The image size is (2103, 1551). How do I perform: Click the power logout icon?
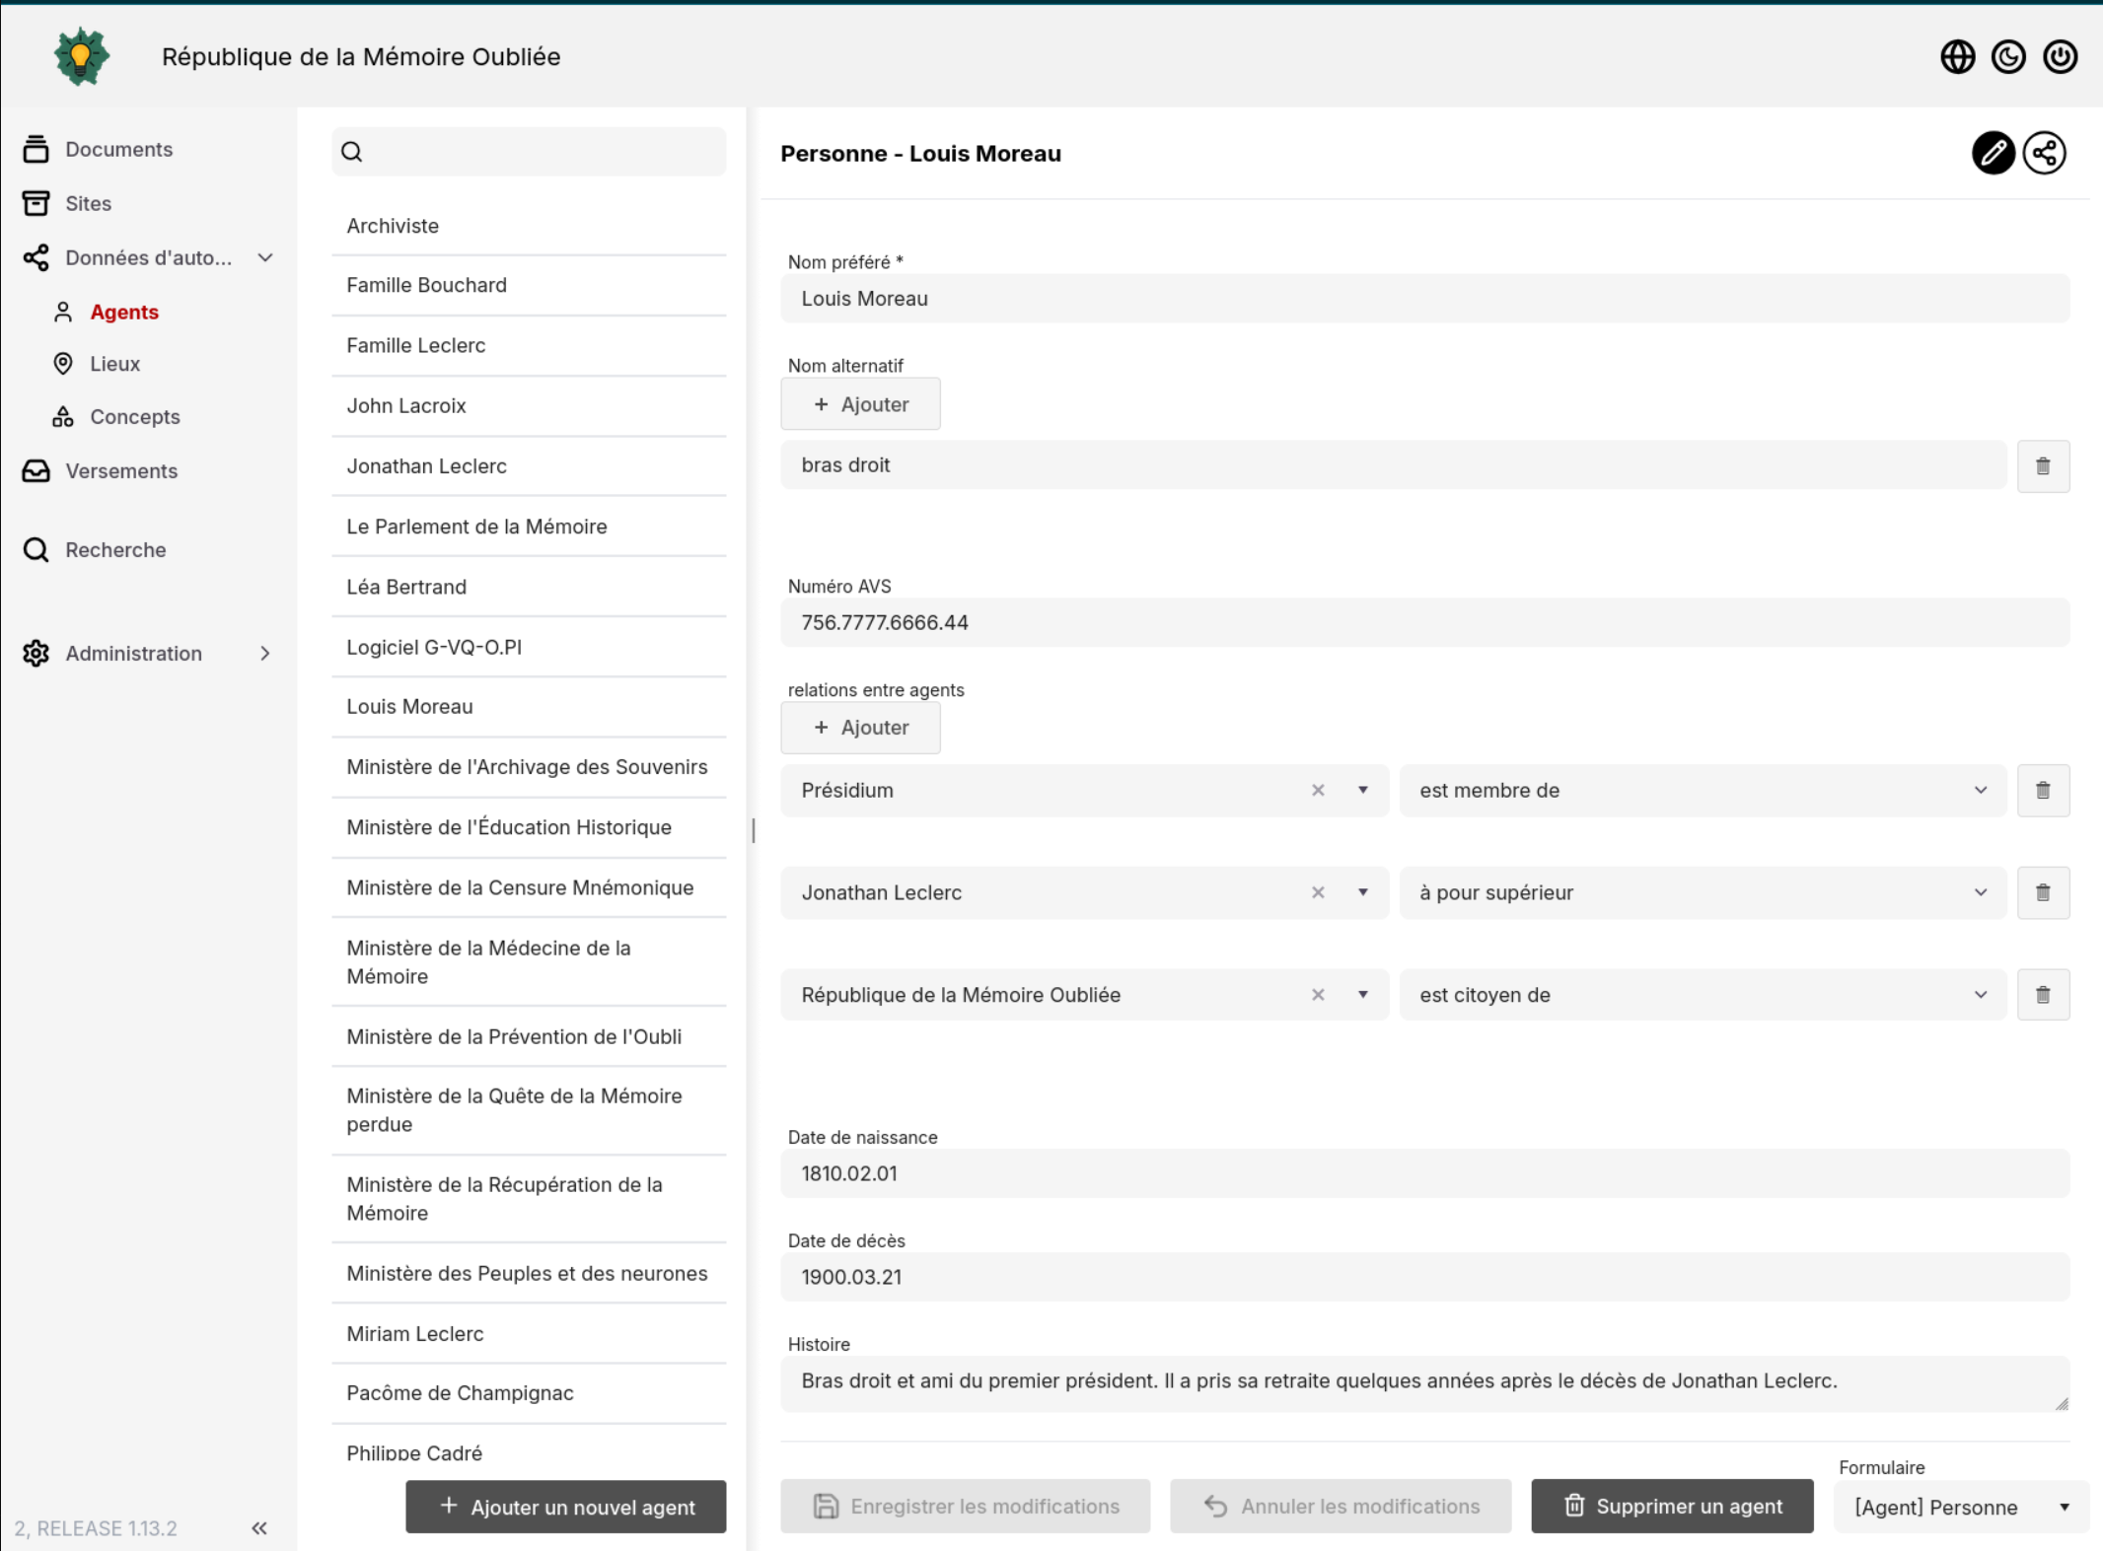2060,57
